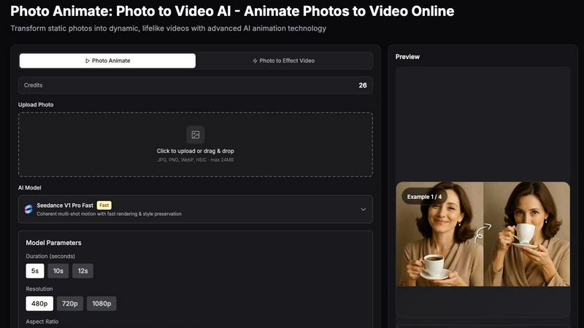Viewport: 584px width, 328px height.
Task: Click the upload photo drop zone
Action: [196, 144]
